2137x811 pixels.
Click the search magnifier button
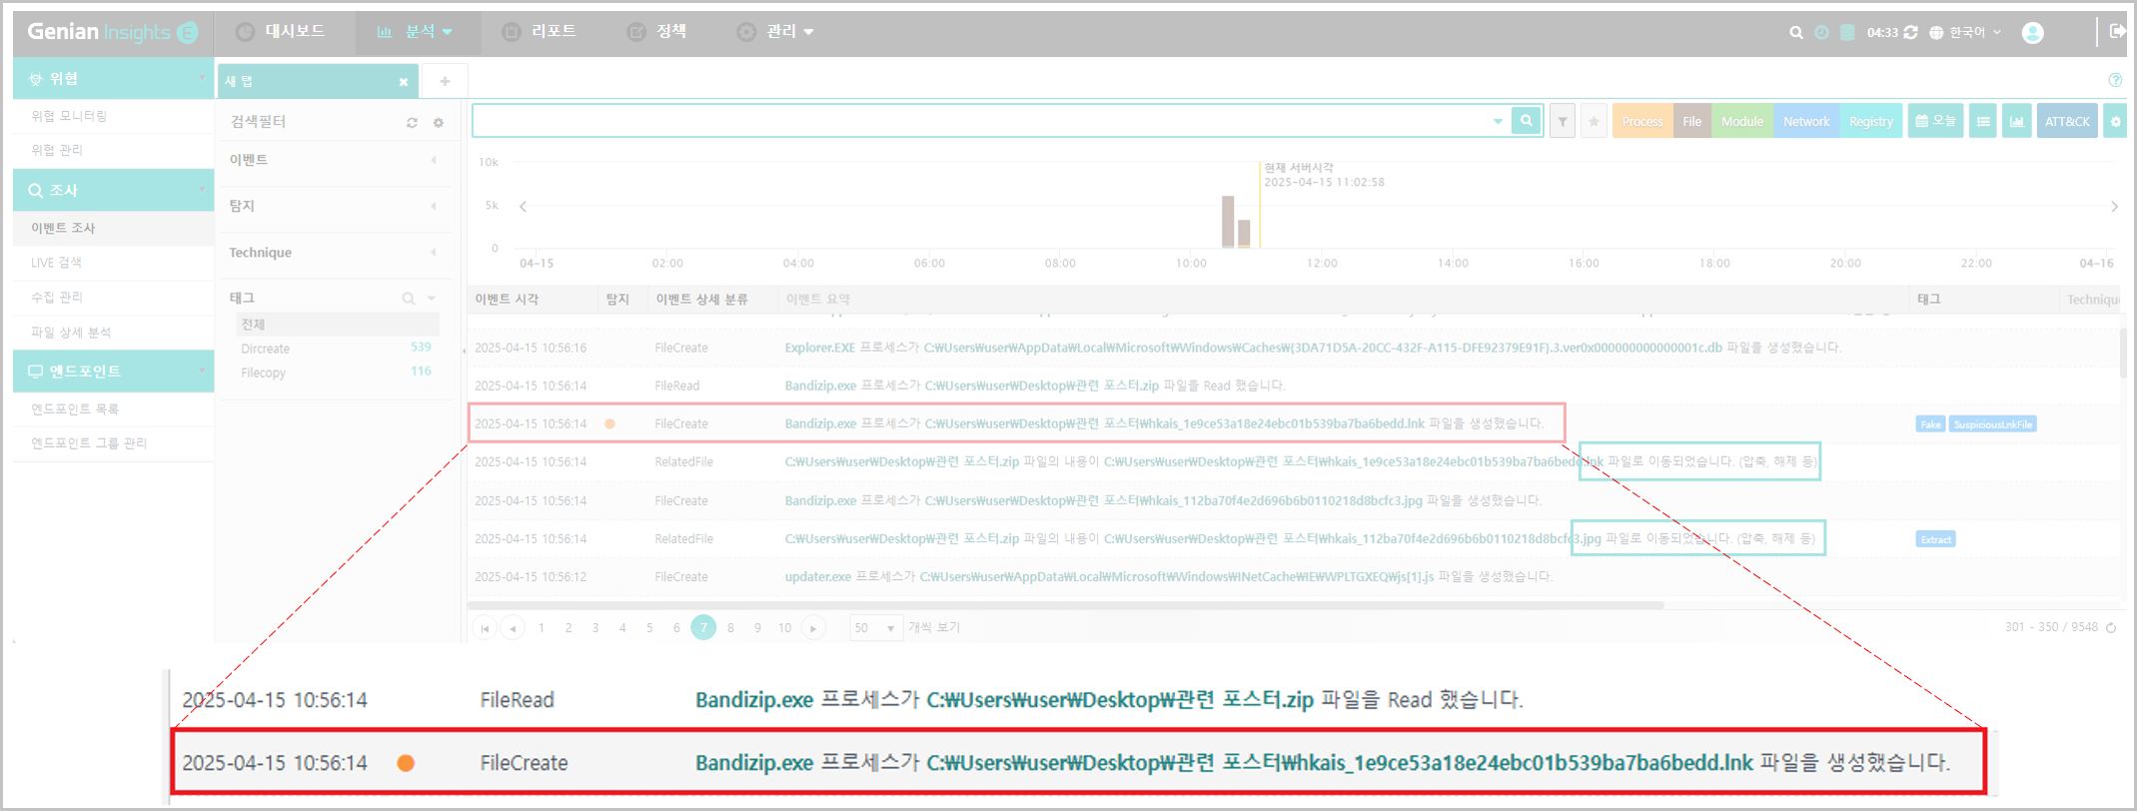1526,121
